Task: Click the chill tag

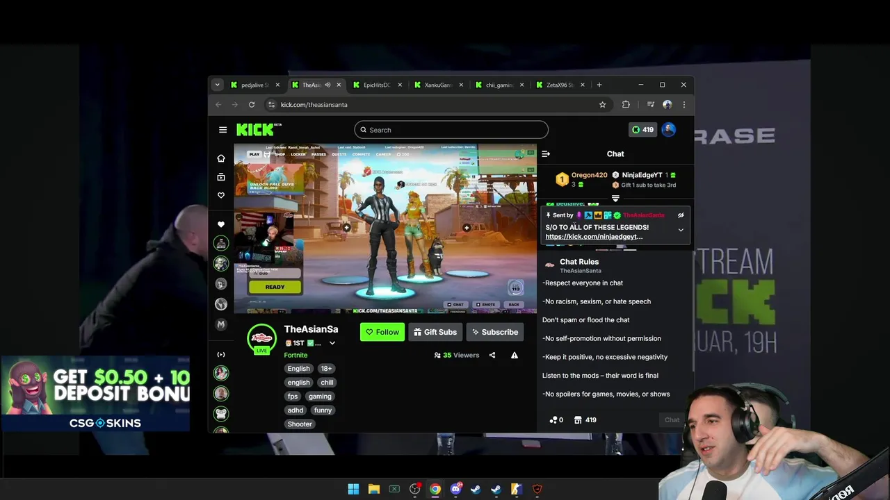Action: click(x=327, y=383)
